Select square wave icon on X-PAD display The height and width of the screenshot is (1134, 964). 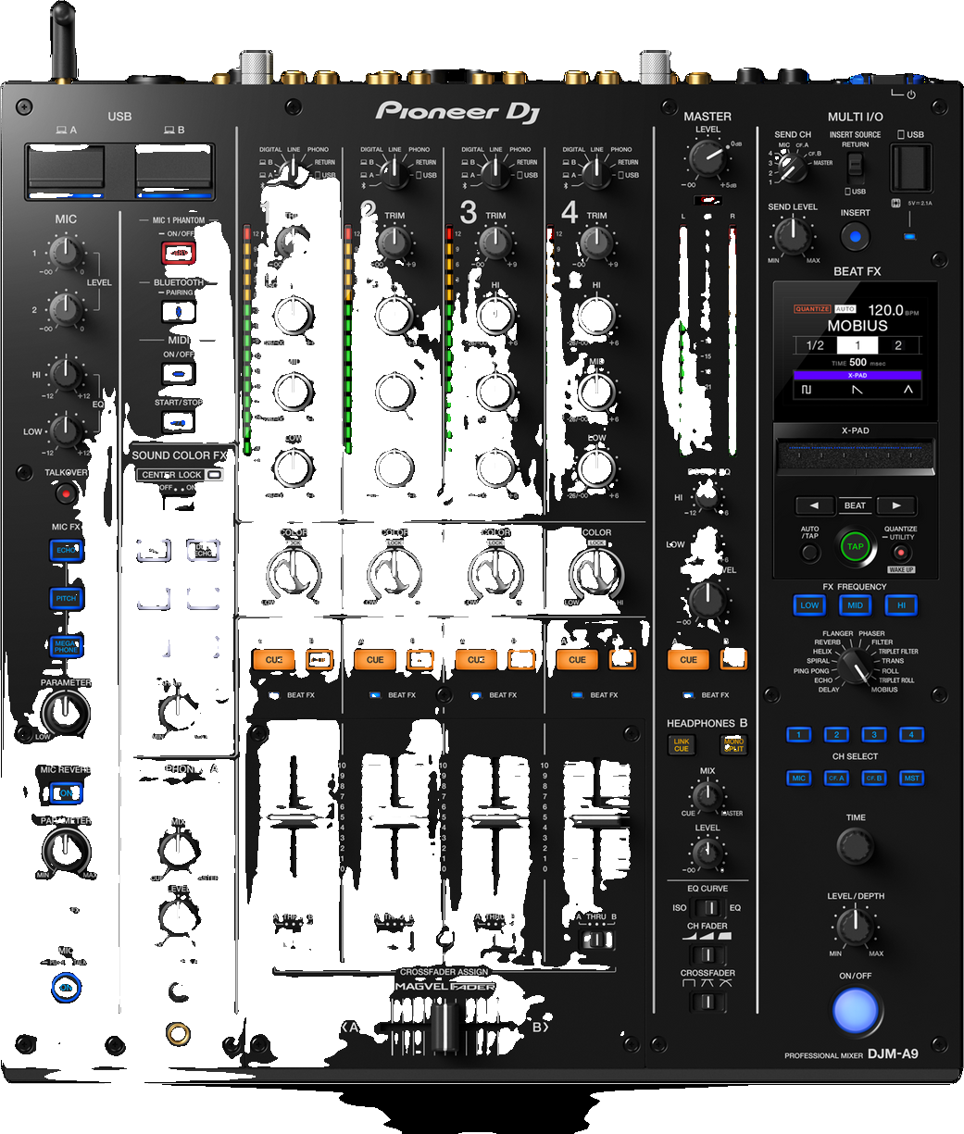coord(805,391)
